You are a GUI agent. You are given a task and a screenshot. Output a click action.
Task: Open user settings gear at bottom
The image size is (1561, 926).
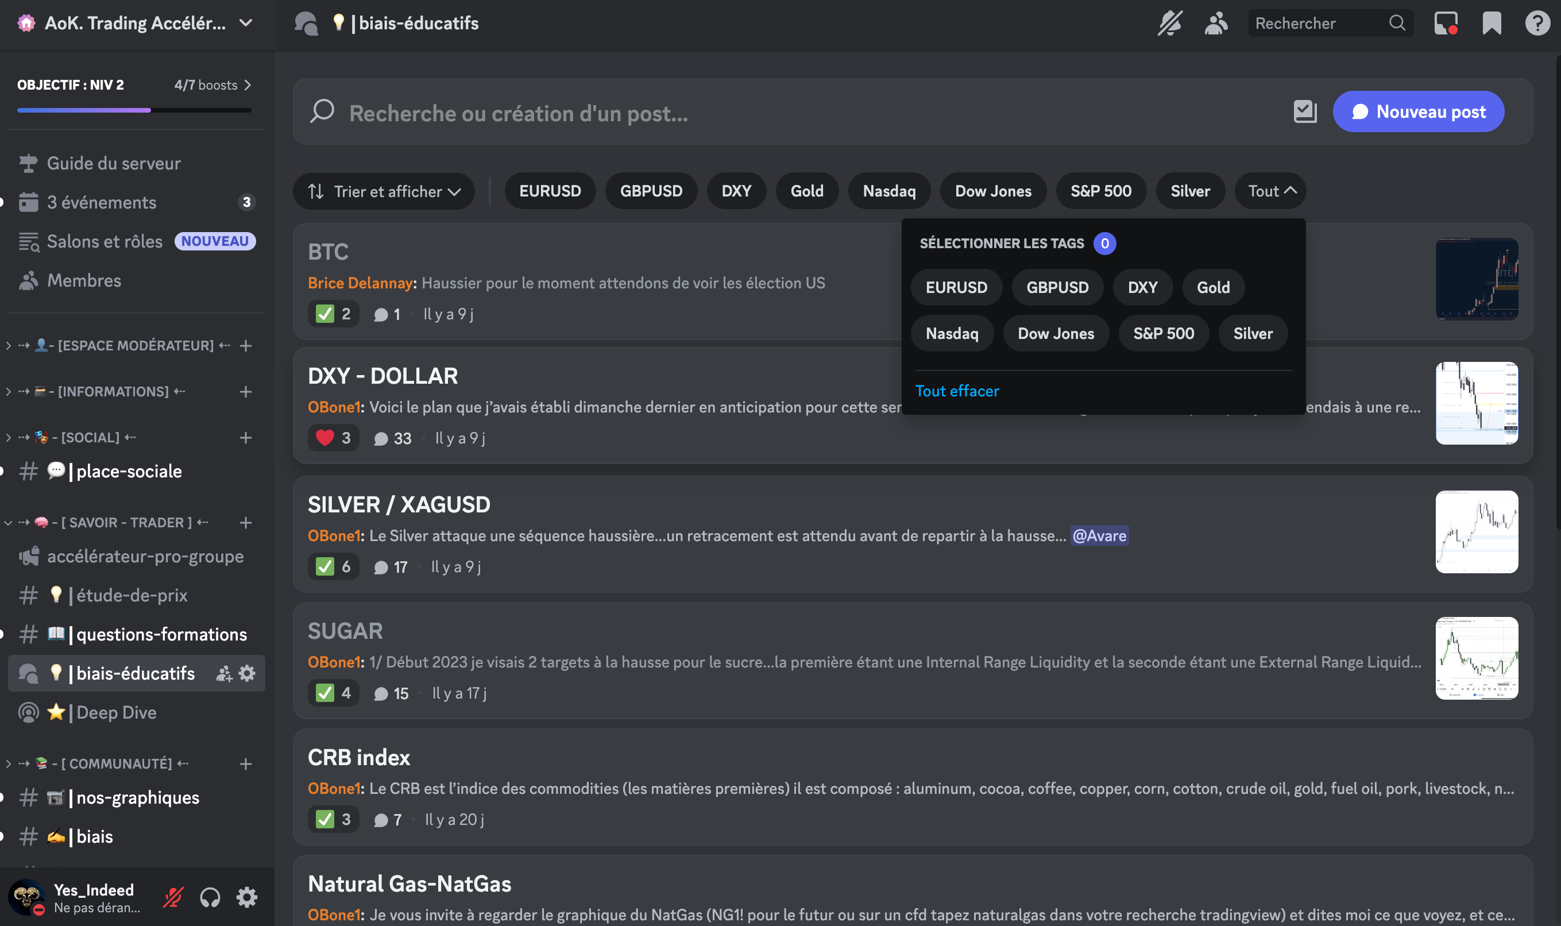[x=247, y=897]
